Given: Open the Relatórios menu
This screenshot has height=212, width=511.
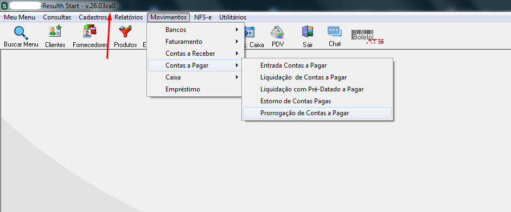Looking at the screenshot, I should [x=129, y=17].
